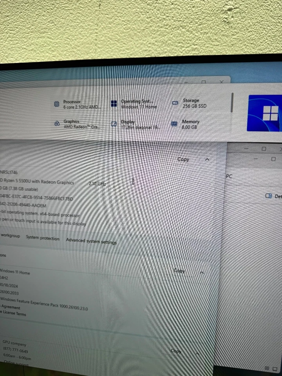Screen dimensions: 282x376
Task: Collapse the section containing the Ryzen processor info
Action: [207, 159]
